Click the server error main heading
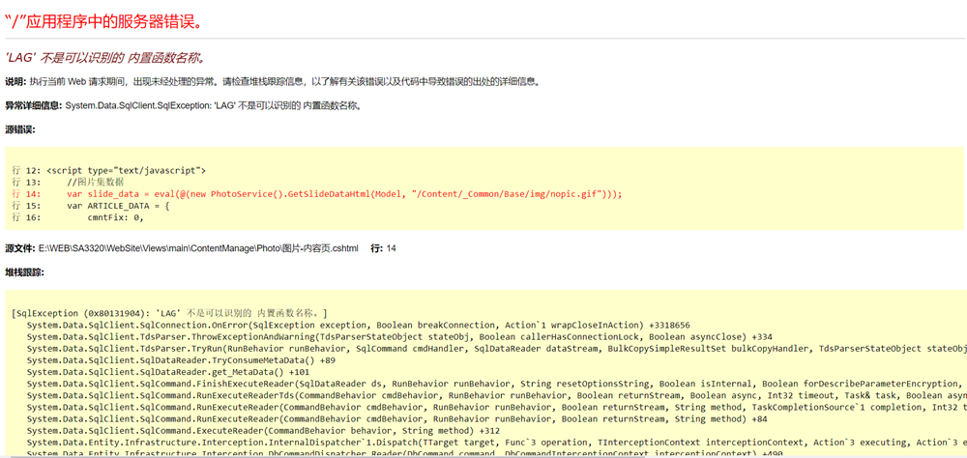 point(104,20)
